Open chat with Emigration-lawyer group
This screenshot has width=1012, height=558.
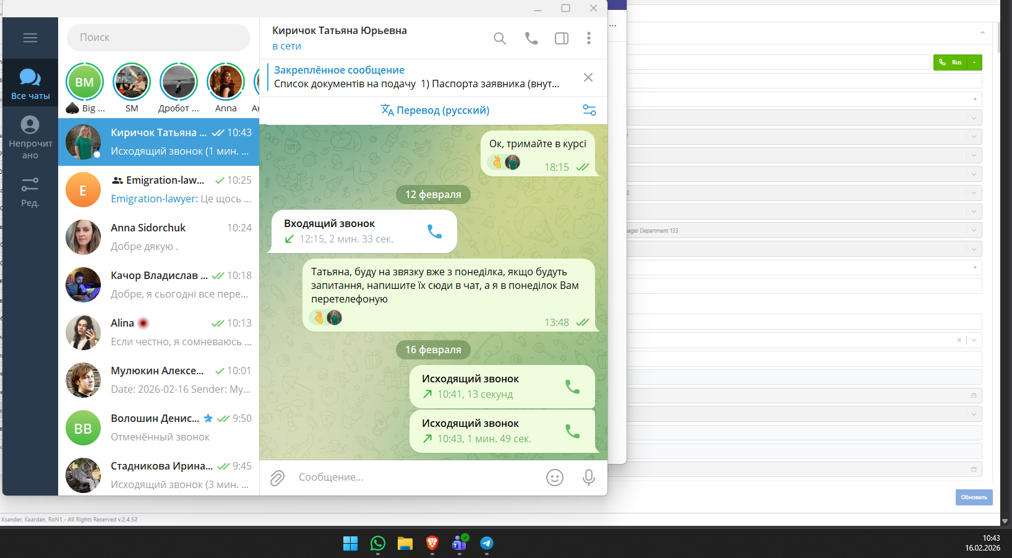pos(159,189)
